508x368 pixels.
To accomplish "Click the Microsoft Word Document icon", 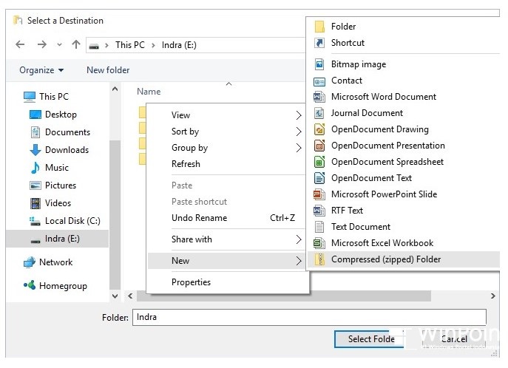I will click(319, 97).
